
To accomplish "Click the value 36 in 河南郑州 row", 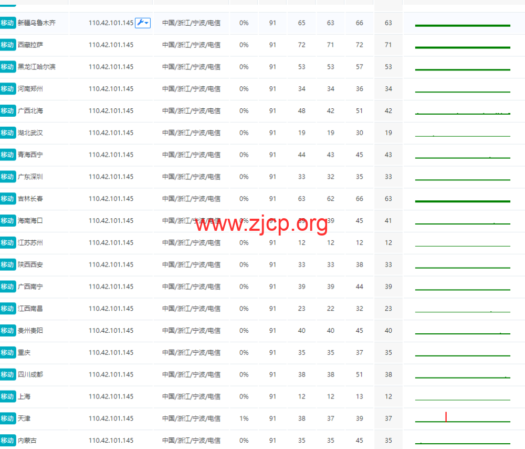I will coord(359,89).
